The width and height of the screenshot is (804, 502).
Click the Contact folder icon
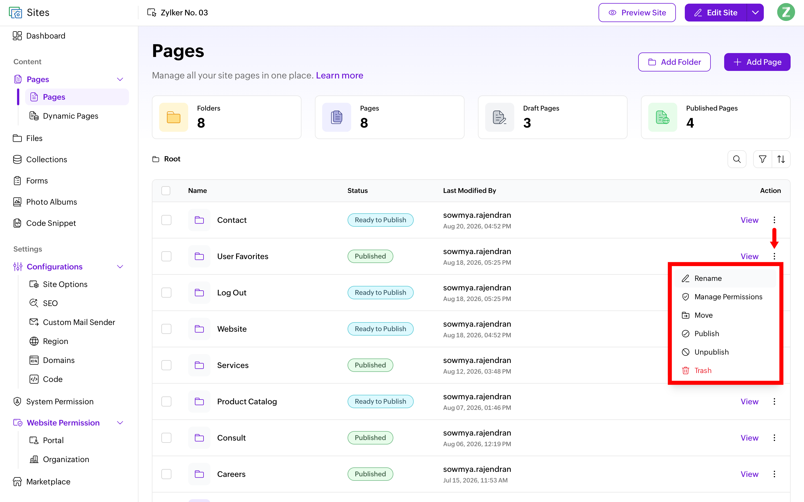point(199,220)
